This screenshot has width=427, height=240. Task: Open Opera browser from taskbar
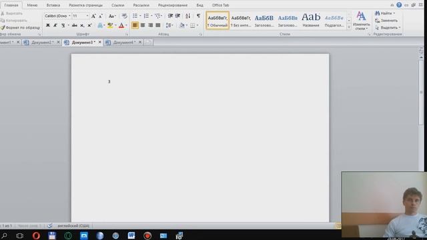tap(36, 235)
